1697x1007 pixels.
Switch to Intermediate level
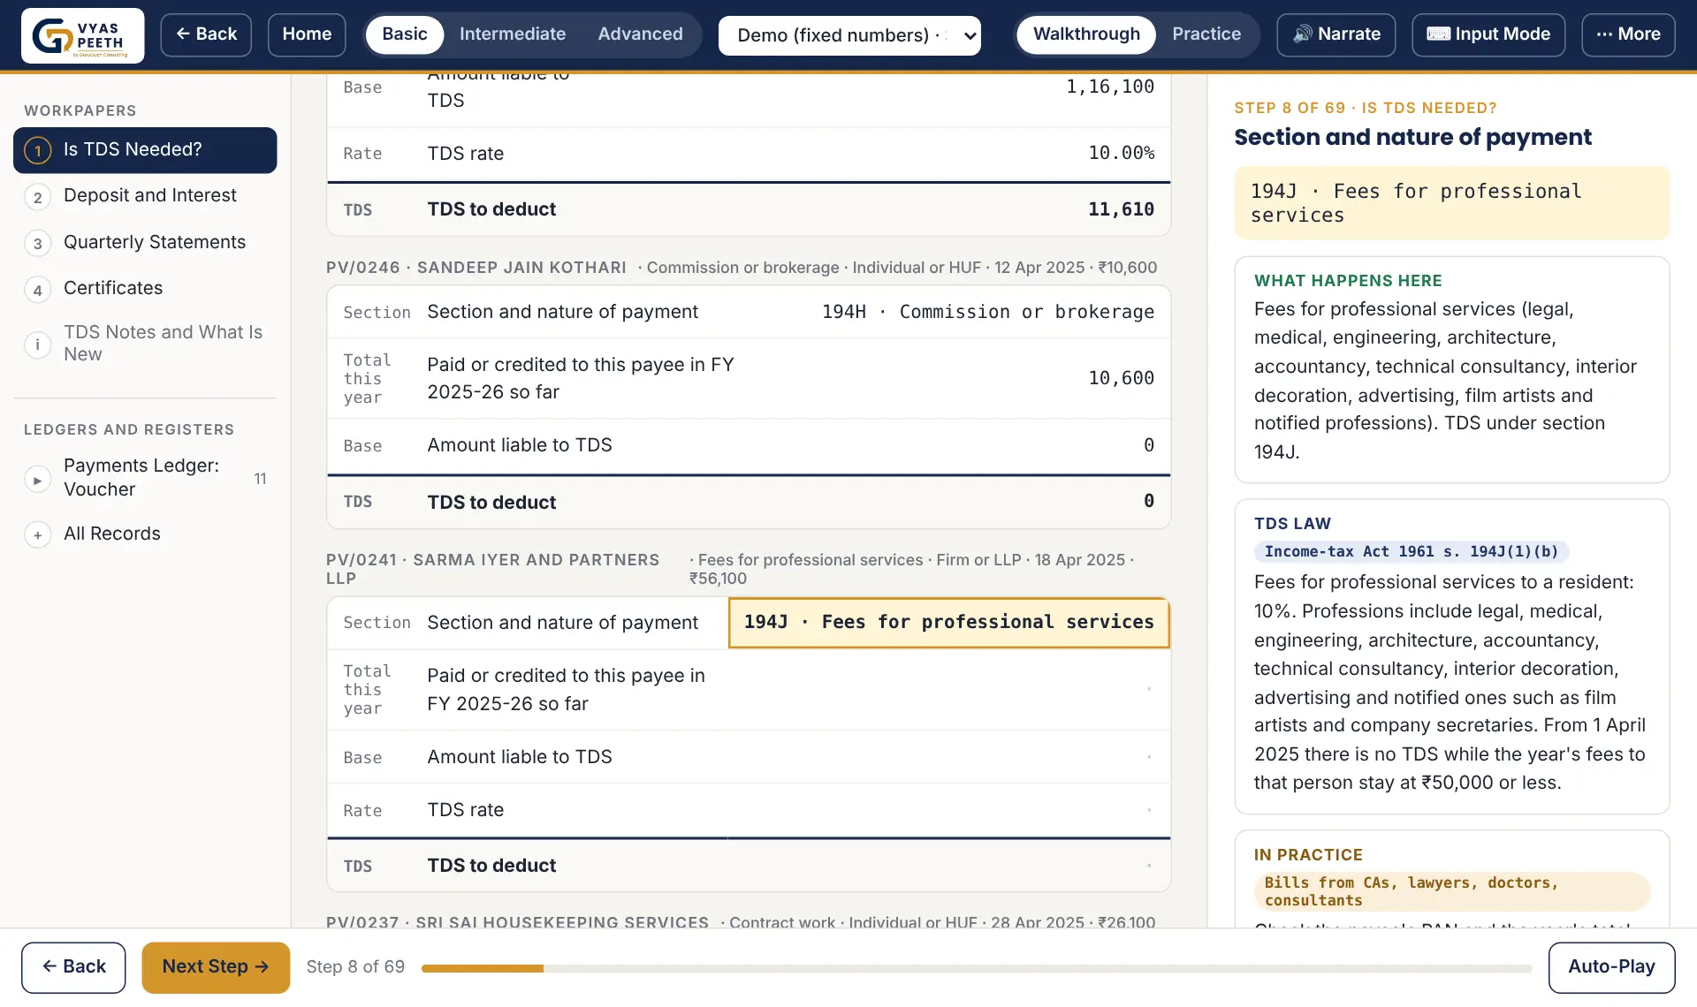513,34
